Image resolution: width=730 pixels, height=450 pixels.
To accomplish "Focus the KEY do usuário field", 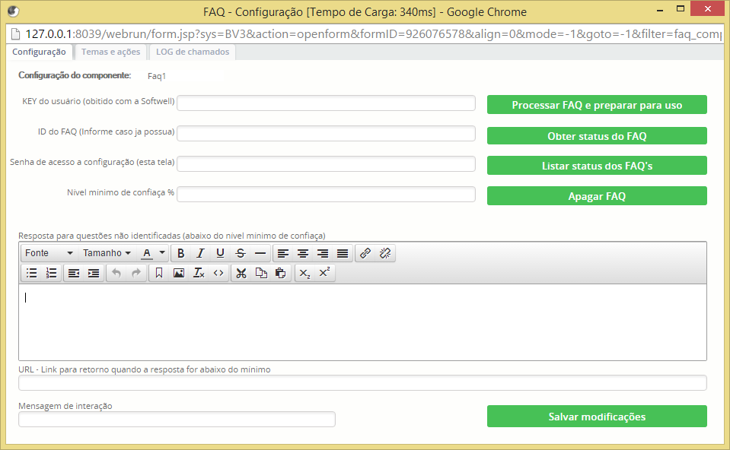I will pos(326,103).
